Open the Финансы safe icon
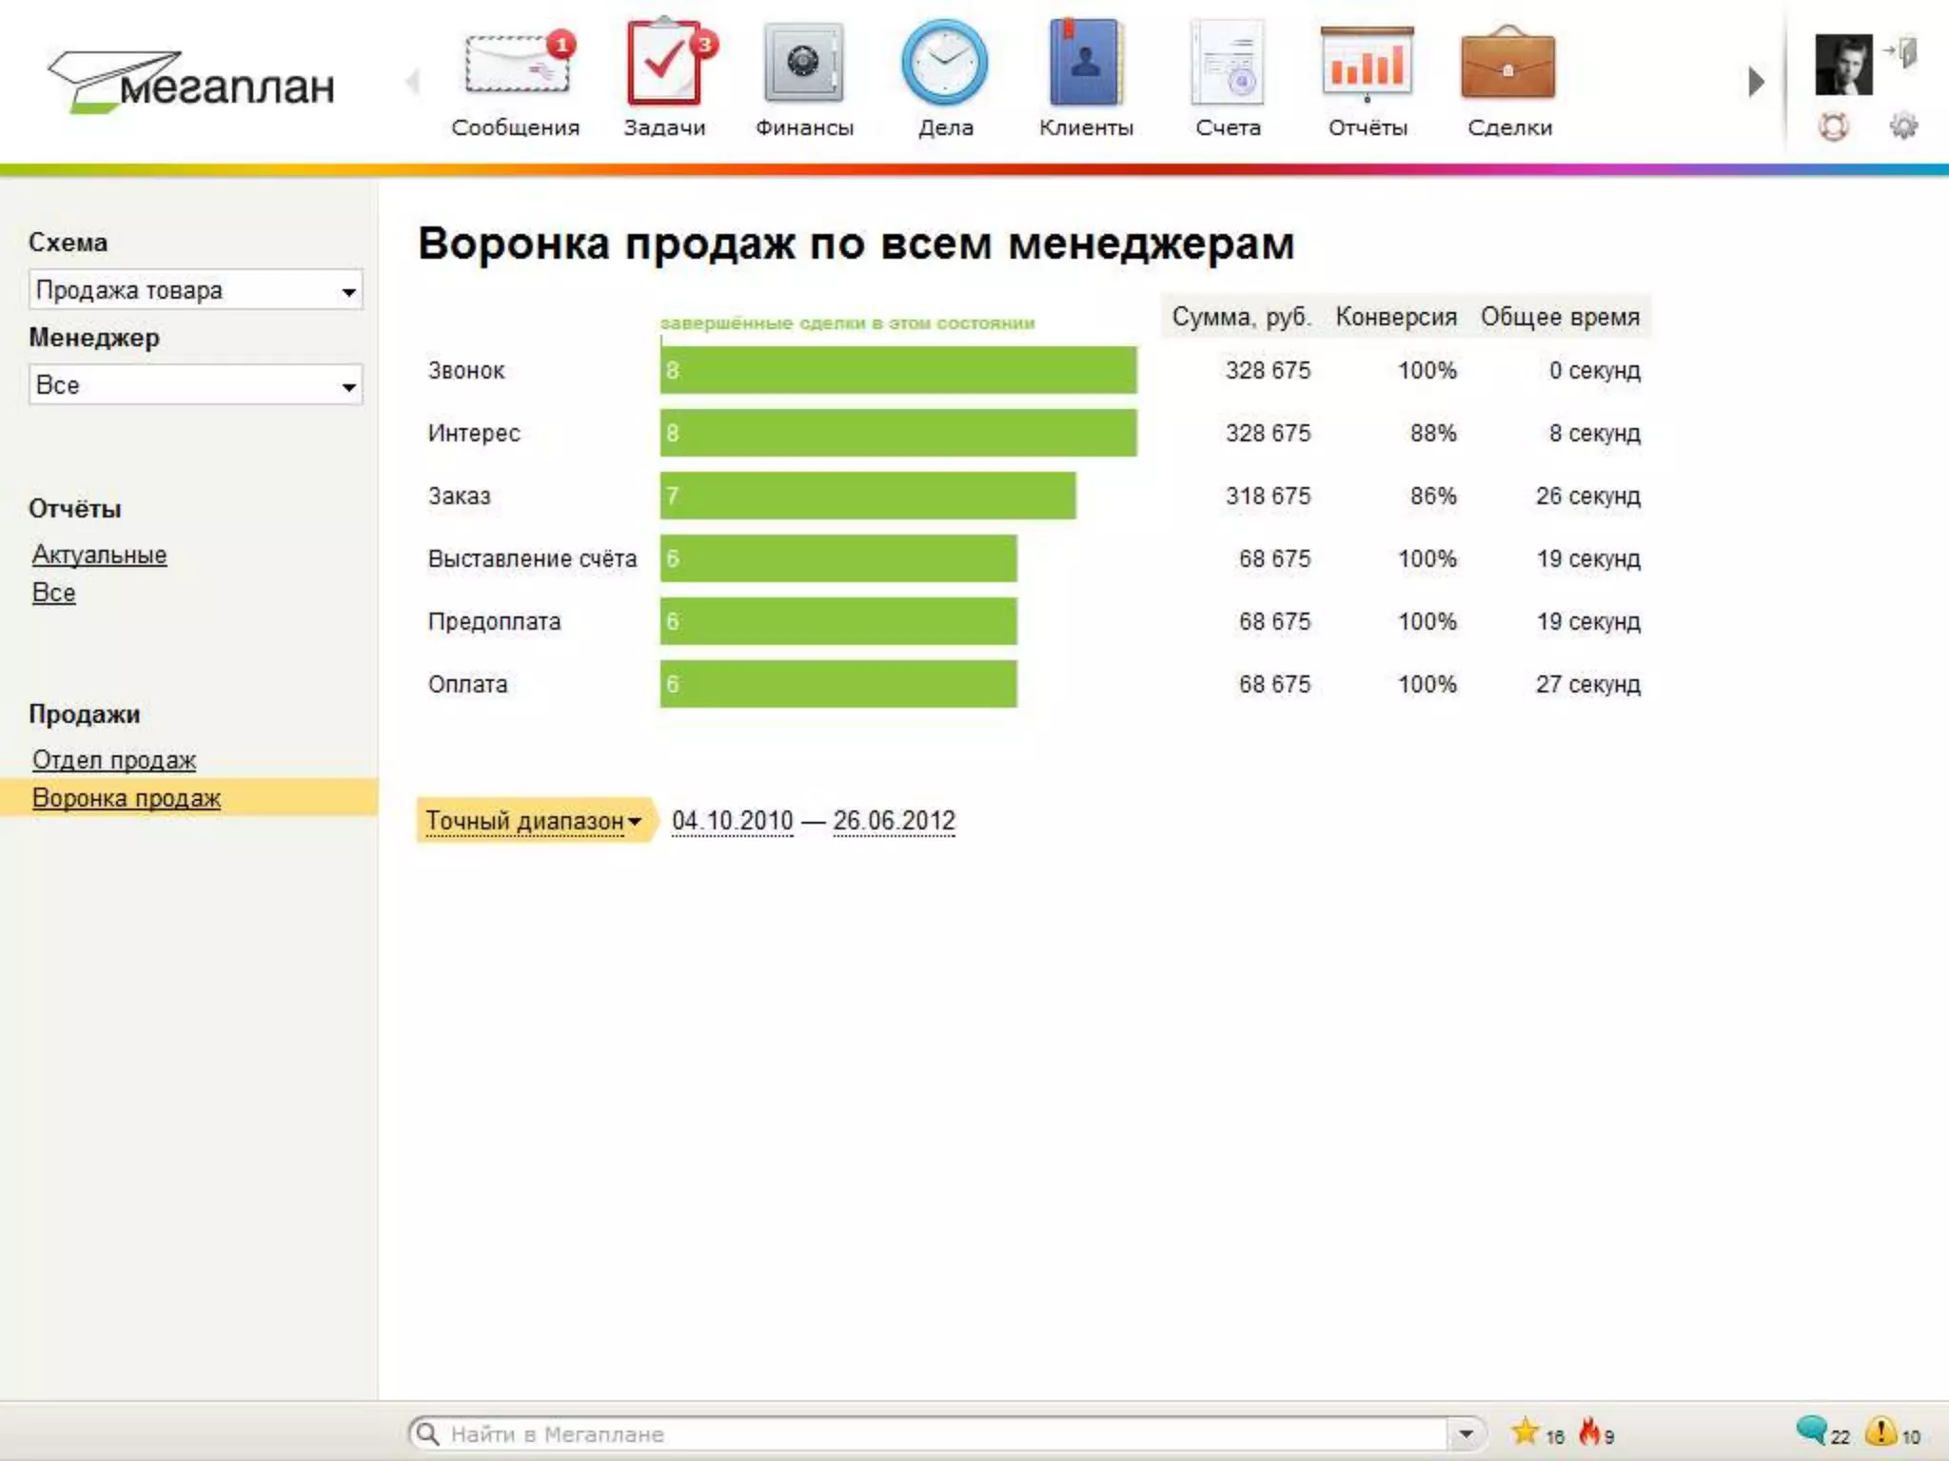 803,65
